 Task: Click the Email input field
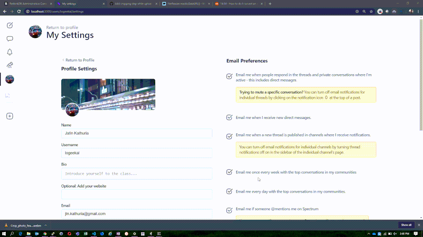pyautogui.click(x=137, y=214)
